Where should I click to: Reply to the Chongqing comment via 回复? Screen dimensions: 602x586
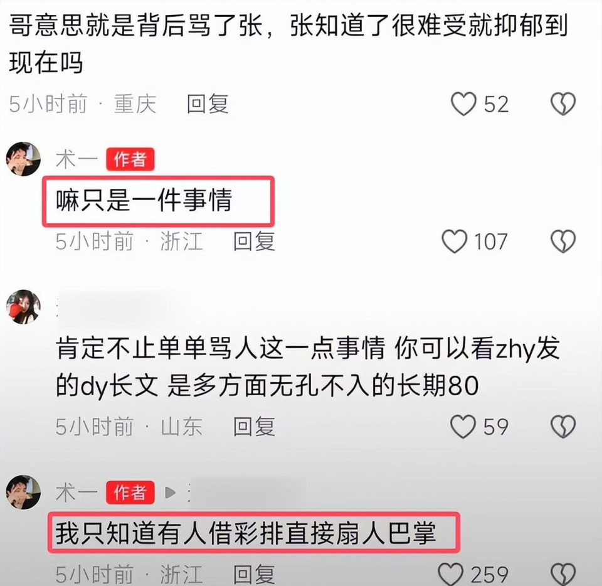(208, 104)
